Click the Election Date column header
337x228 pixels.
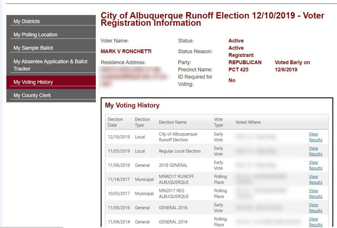click(x=116, y=122)
